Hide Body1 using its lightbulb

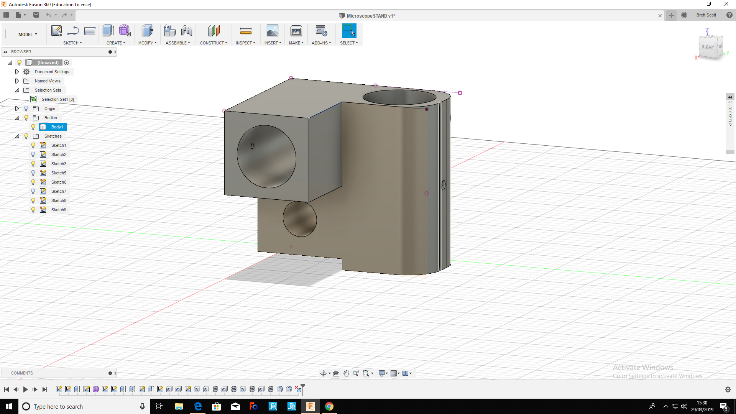pyautogui.click(x=33, y=127)
